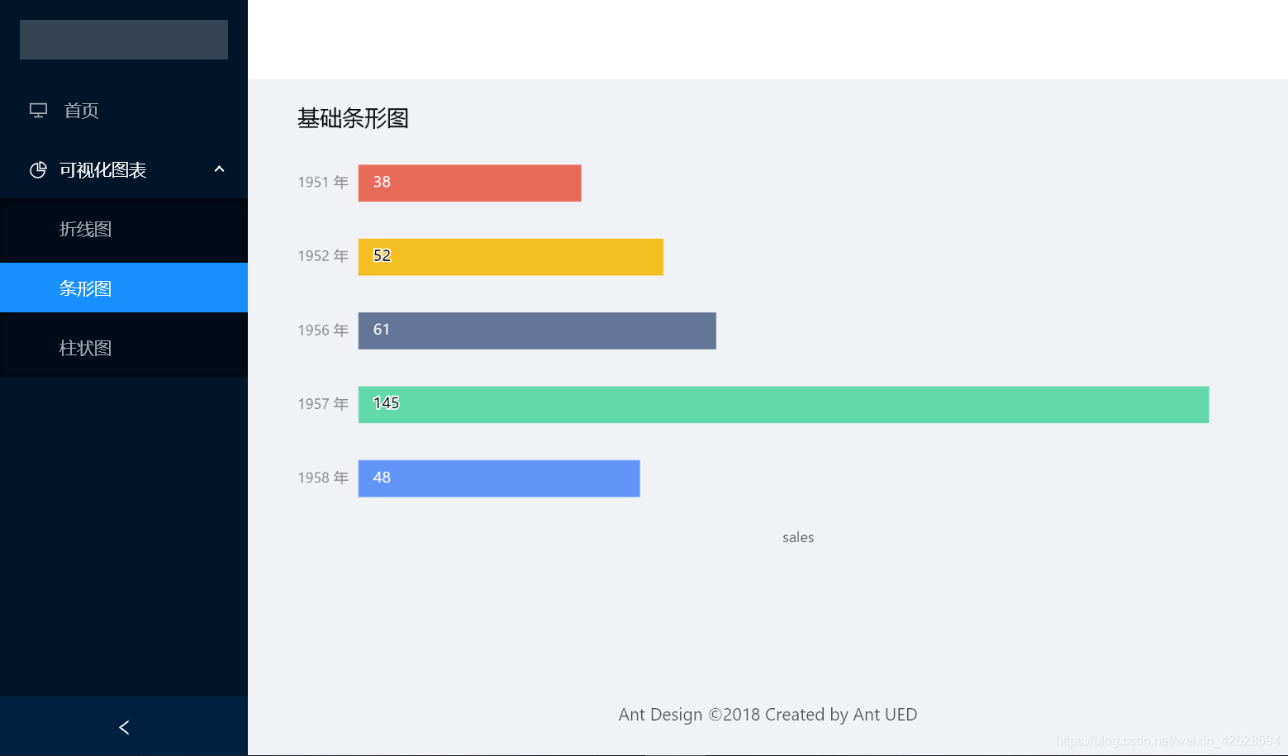
Task: Click the collapse arrow at sidebar bottom
Action: tap(123, 727)
